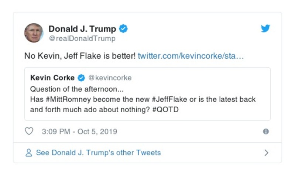Click Kevin Corke's verified badge
This screenshot has width=295, height=181.
(x=82, y=78)
